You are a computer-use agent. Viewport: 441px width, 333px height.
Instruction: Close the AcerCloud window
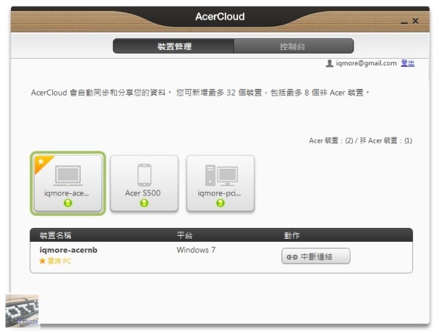[x=415, y=21]
